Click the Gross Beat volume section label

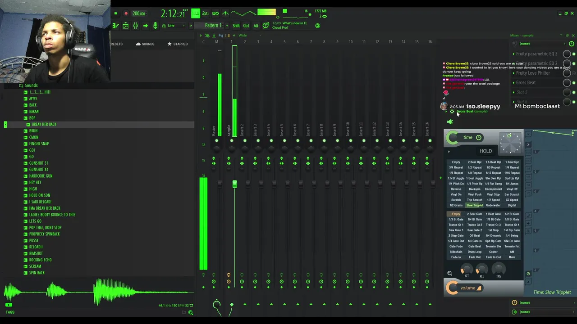pos(468,288)
